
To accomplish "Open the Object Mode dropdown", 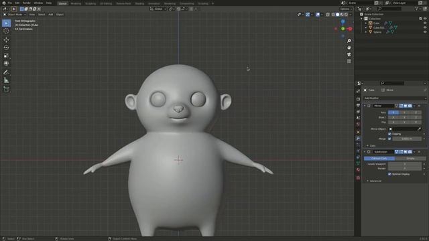I will click(14, 15).
